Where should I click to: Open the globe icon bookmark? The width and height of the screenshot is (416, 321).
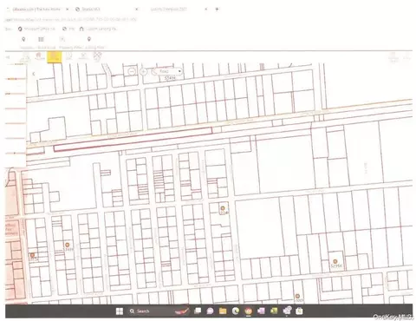(68, 29)
